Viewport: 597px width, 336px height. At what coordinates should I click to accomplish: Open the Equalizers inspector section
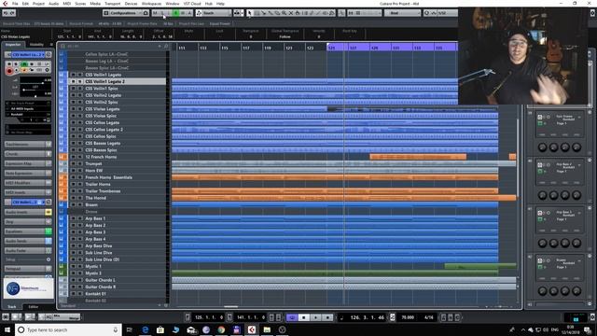tap(28, 231)
